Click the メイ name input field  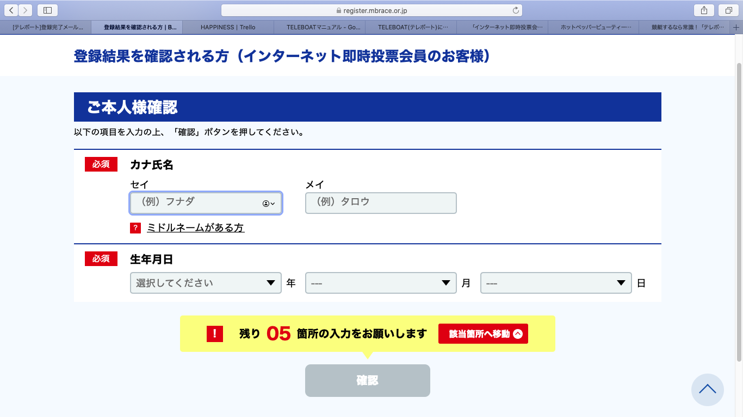(381, 203)
